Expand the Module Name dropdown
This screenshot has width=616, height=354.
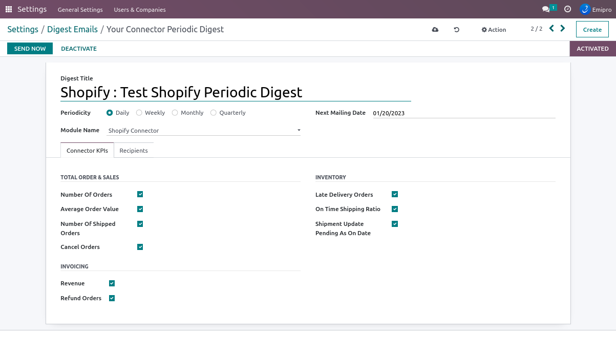(299, 130)
